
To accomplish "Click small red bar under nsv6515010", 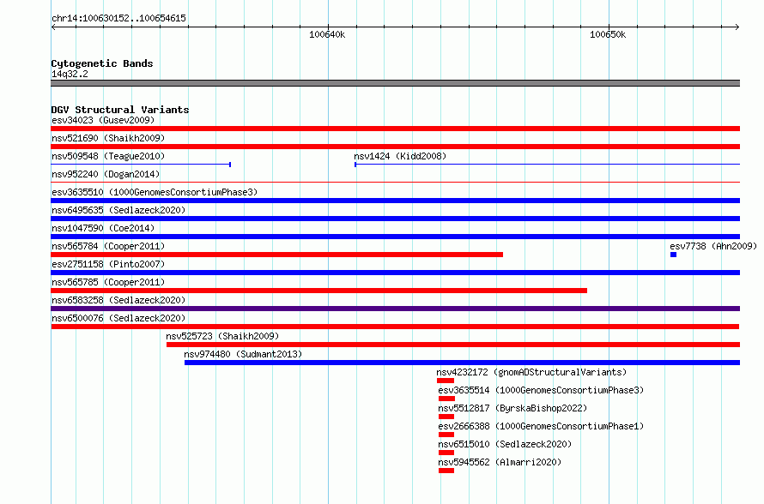I will point(446,453).
